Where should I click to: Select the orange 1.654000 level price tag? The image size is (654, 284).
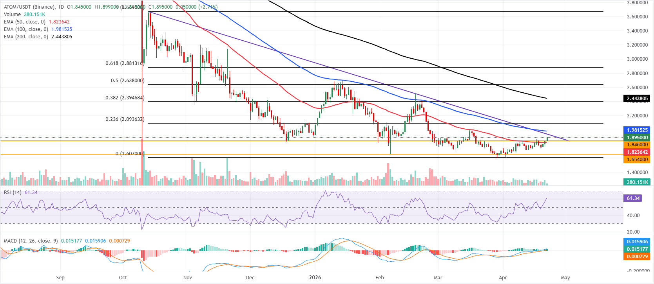pos(637,160)
